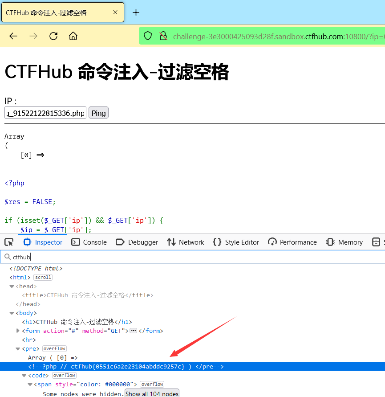This screenshot has width=385, height=397.
Task: Collapse the span color element
Action: (30, 385)
